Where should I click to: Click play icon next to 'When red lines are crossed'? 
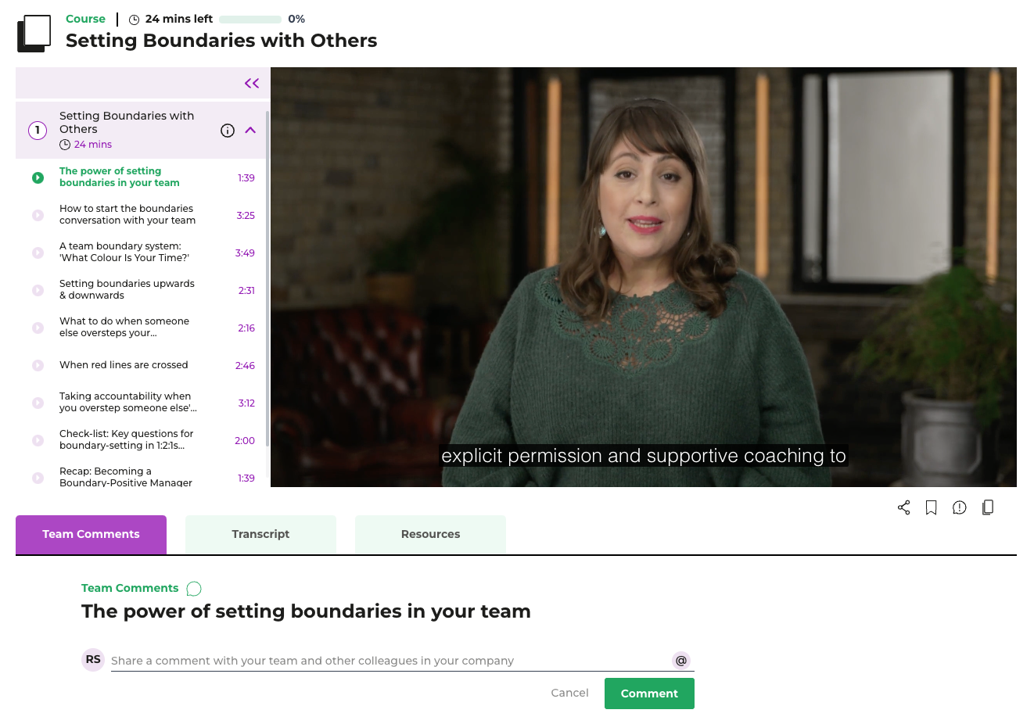(x=38, y=365)
